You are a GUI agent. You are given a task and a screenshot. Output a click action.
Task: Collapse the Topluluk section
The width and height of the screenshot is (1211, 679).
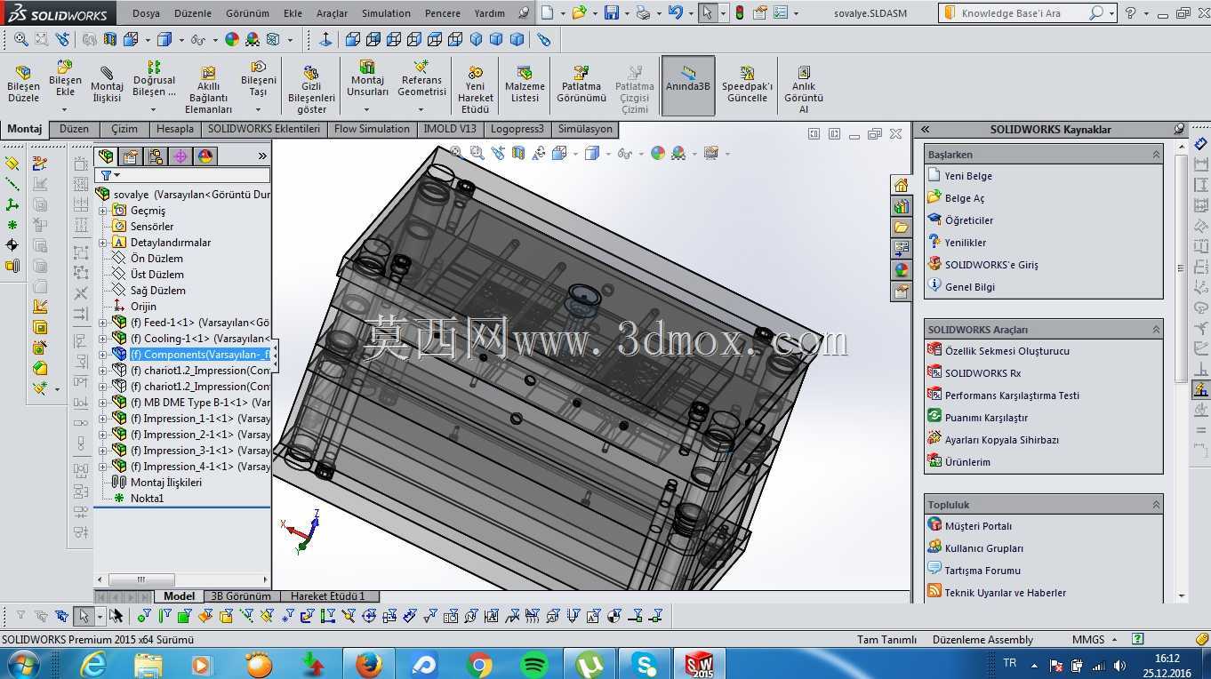pos(1156,505)
